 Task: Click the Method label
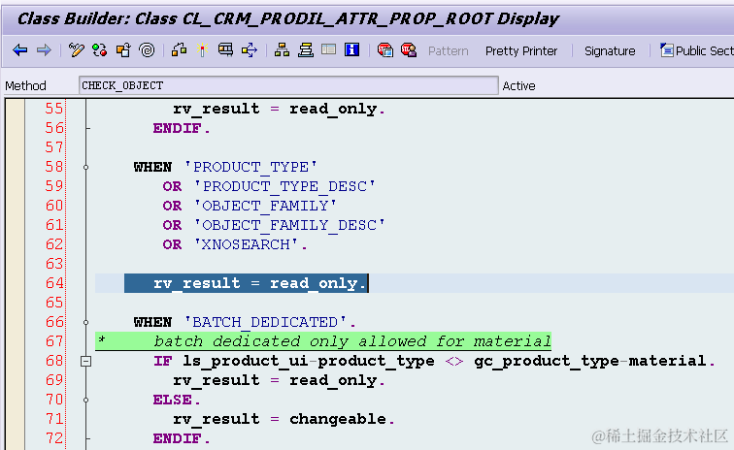click(x=25, y=86)
